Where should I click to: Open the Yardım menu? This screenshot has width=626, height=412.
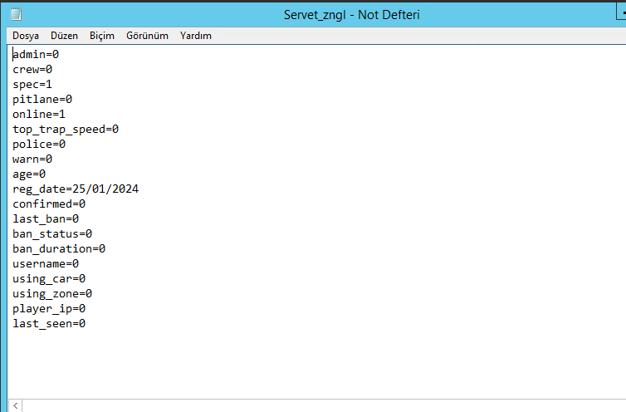196,36
